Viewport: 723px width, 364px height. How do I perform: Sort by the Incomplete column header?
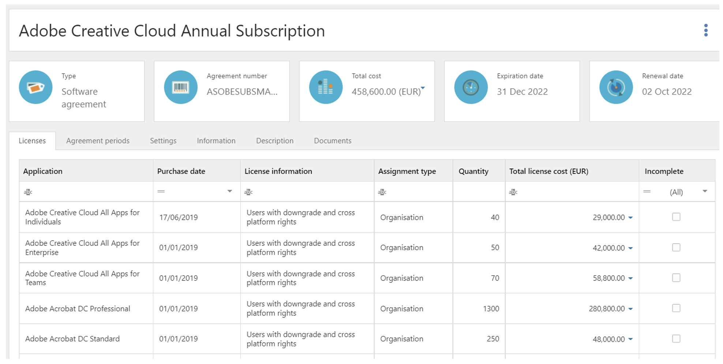(677, 171)
